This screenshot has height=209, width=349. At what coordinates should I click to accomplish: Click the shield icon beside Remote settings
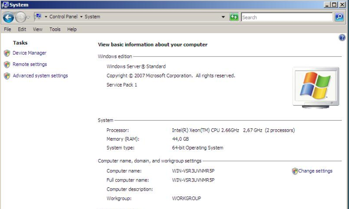pos(7,64)
